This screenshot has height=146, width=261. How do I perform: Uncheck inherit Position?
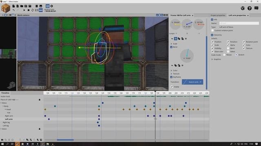pyautogui.click(x=212, y=42)
